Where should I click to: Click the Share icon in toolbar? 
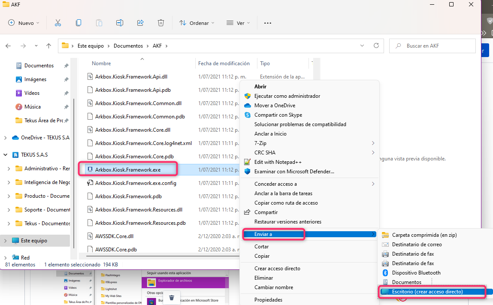point(140,23)
